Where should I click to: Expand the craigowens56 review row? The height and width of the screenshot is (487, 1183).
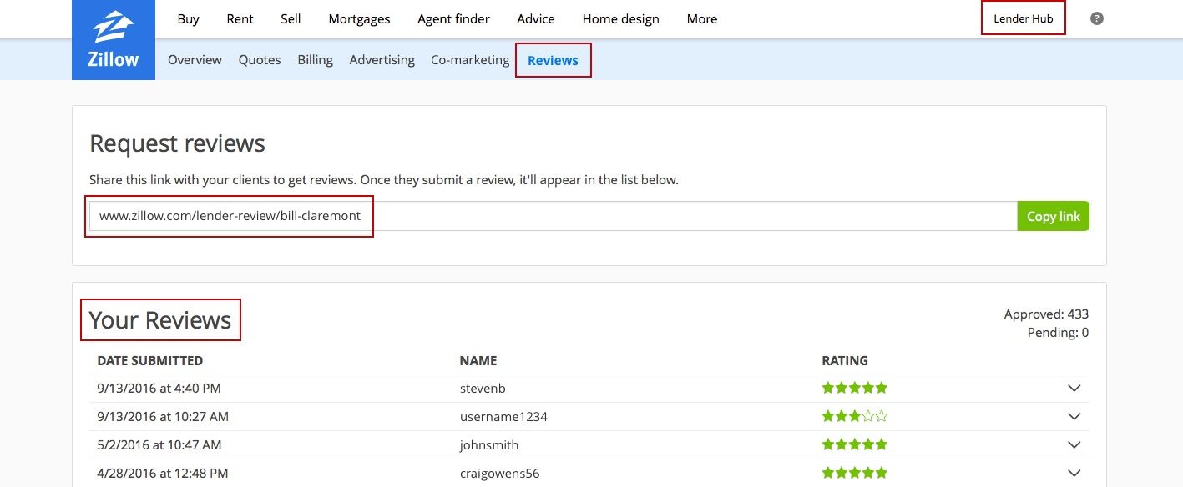pyautogui.click(x=1074, y=474)
